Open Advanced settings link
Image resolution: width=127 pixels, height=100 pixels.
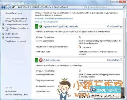[x=13, y=38]
